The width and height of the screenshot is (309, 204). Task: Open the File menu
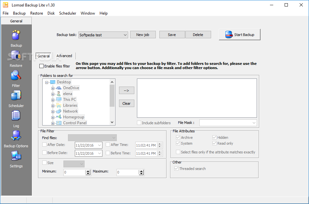click(6, 13)
